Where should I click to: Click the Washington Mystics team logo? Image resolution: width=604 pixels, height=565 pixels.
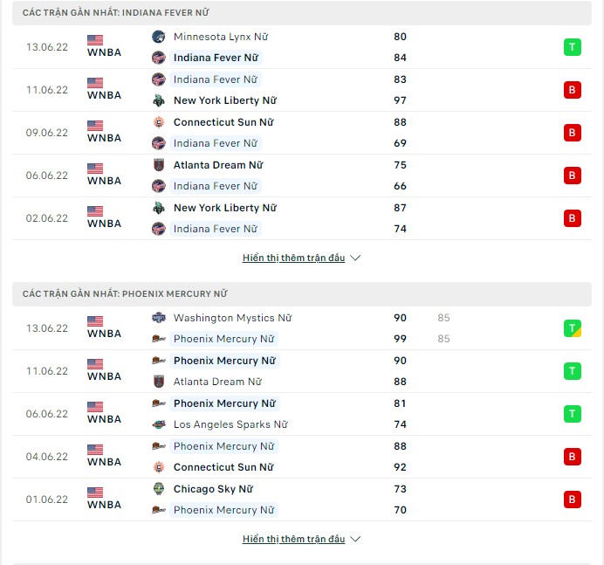pyautogui.click(x=158, y=318)
